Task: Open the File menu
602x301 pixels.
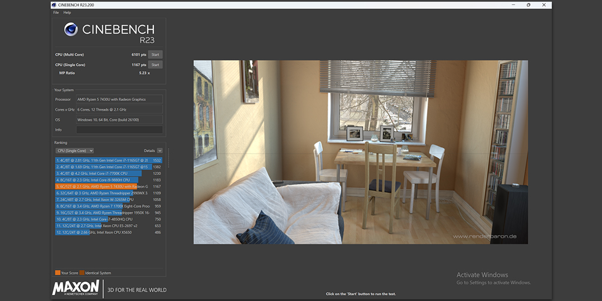Action: click(x=56, y=12)
